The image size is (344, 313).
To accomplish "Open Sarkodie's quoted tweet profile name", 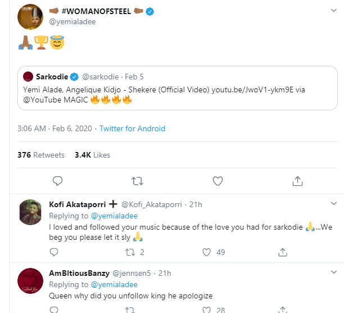I will pyautogui.click(x=52, y=75).
